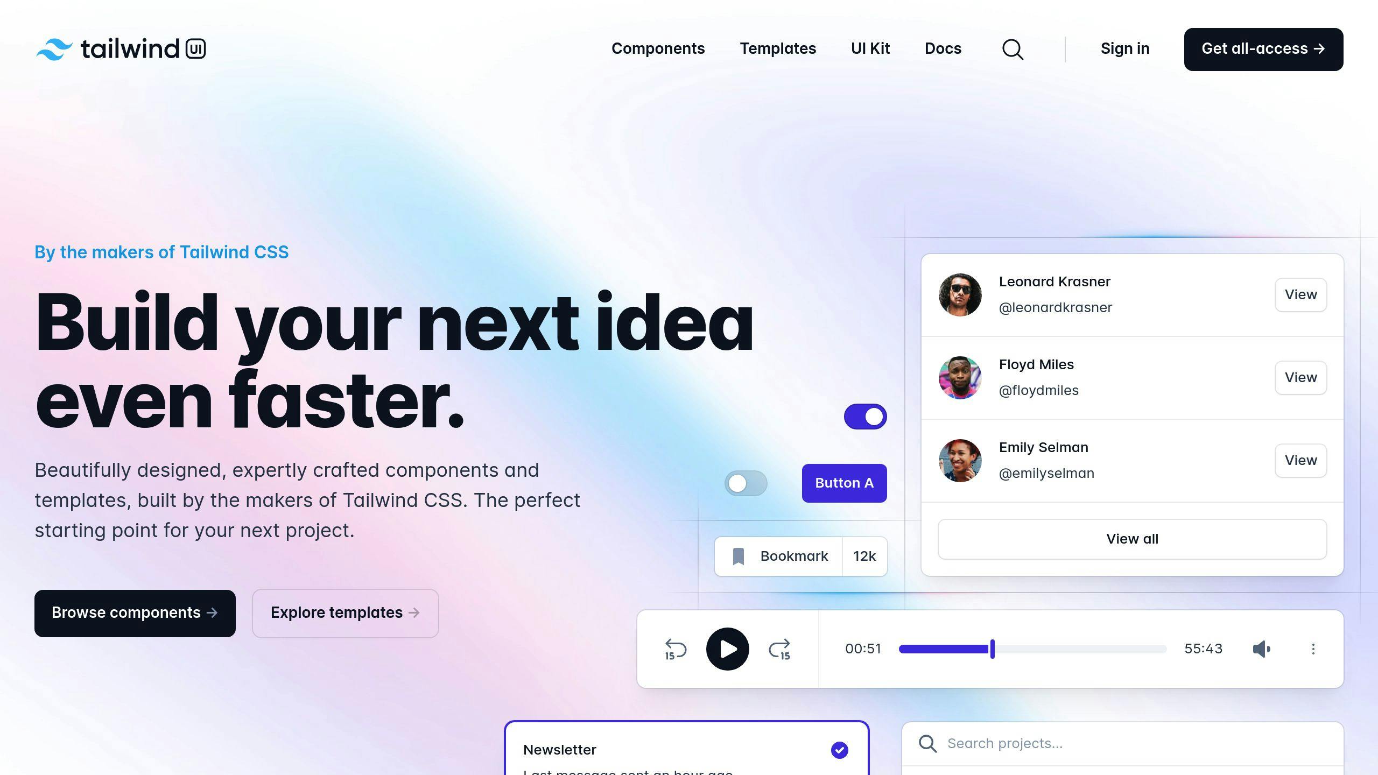Click the overflow menu icon in player
This screenshot has width=1378, height=775.
(1314, 648)
